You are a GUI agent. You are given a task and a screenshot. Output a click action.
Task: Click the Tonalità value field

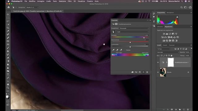(x=146, y=35)
